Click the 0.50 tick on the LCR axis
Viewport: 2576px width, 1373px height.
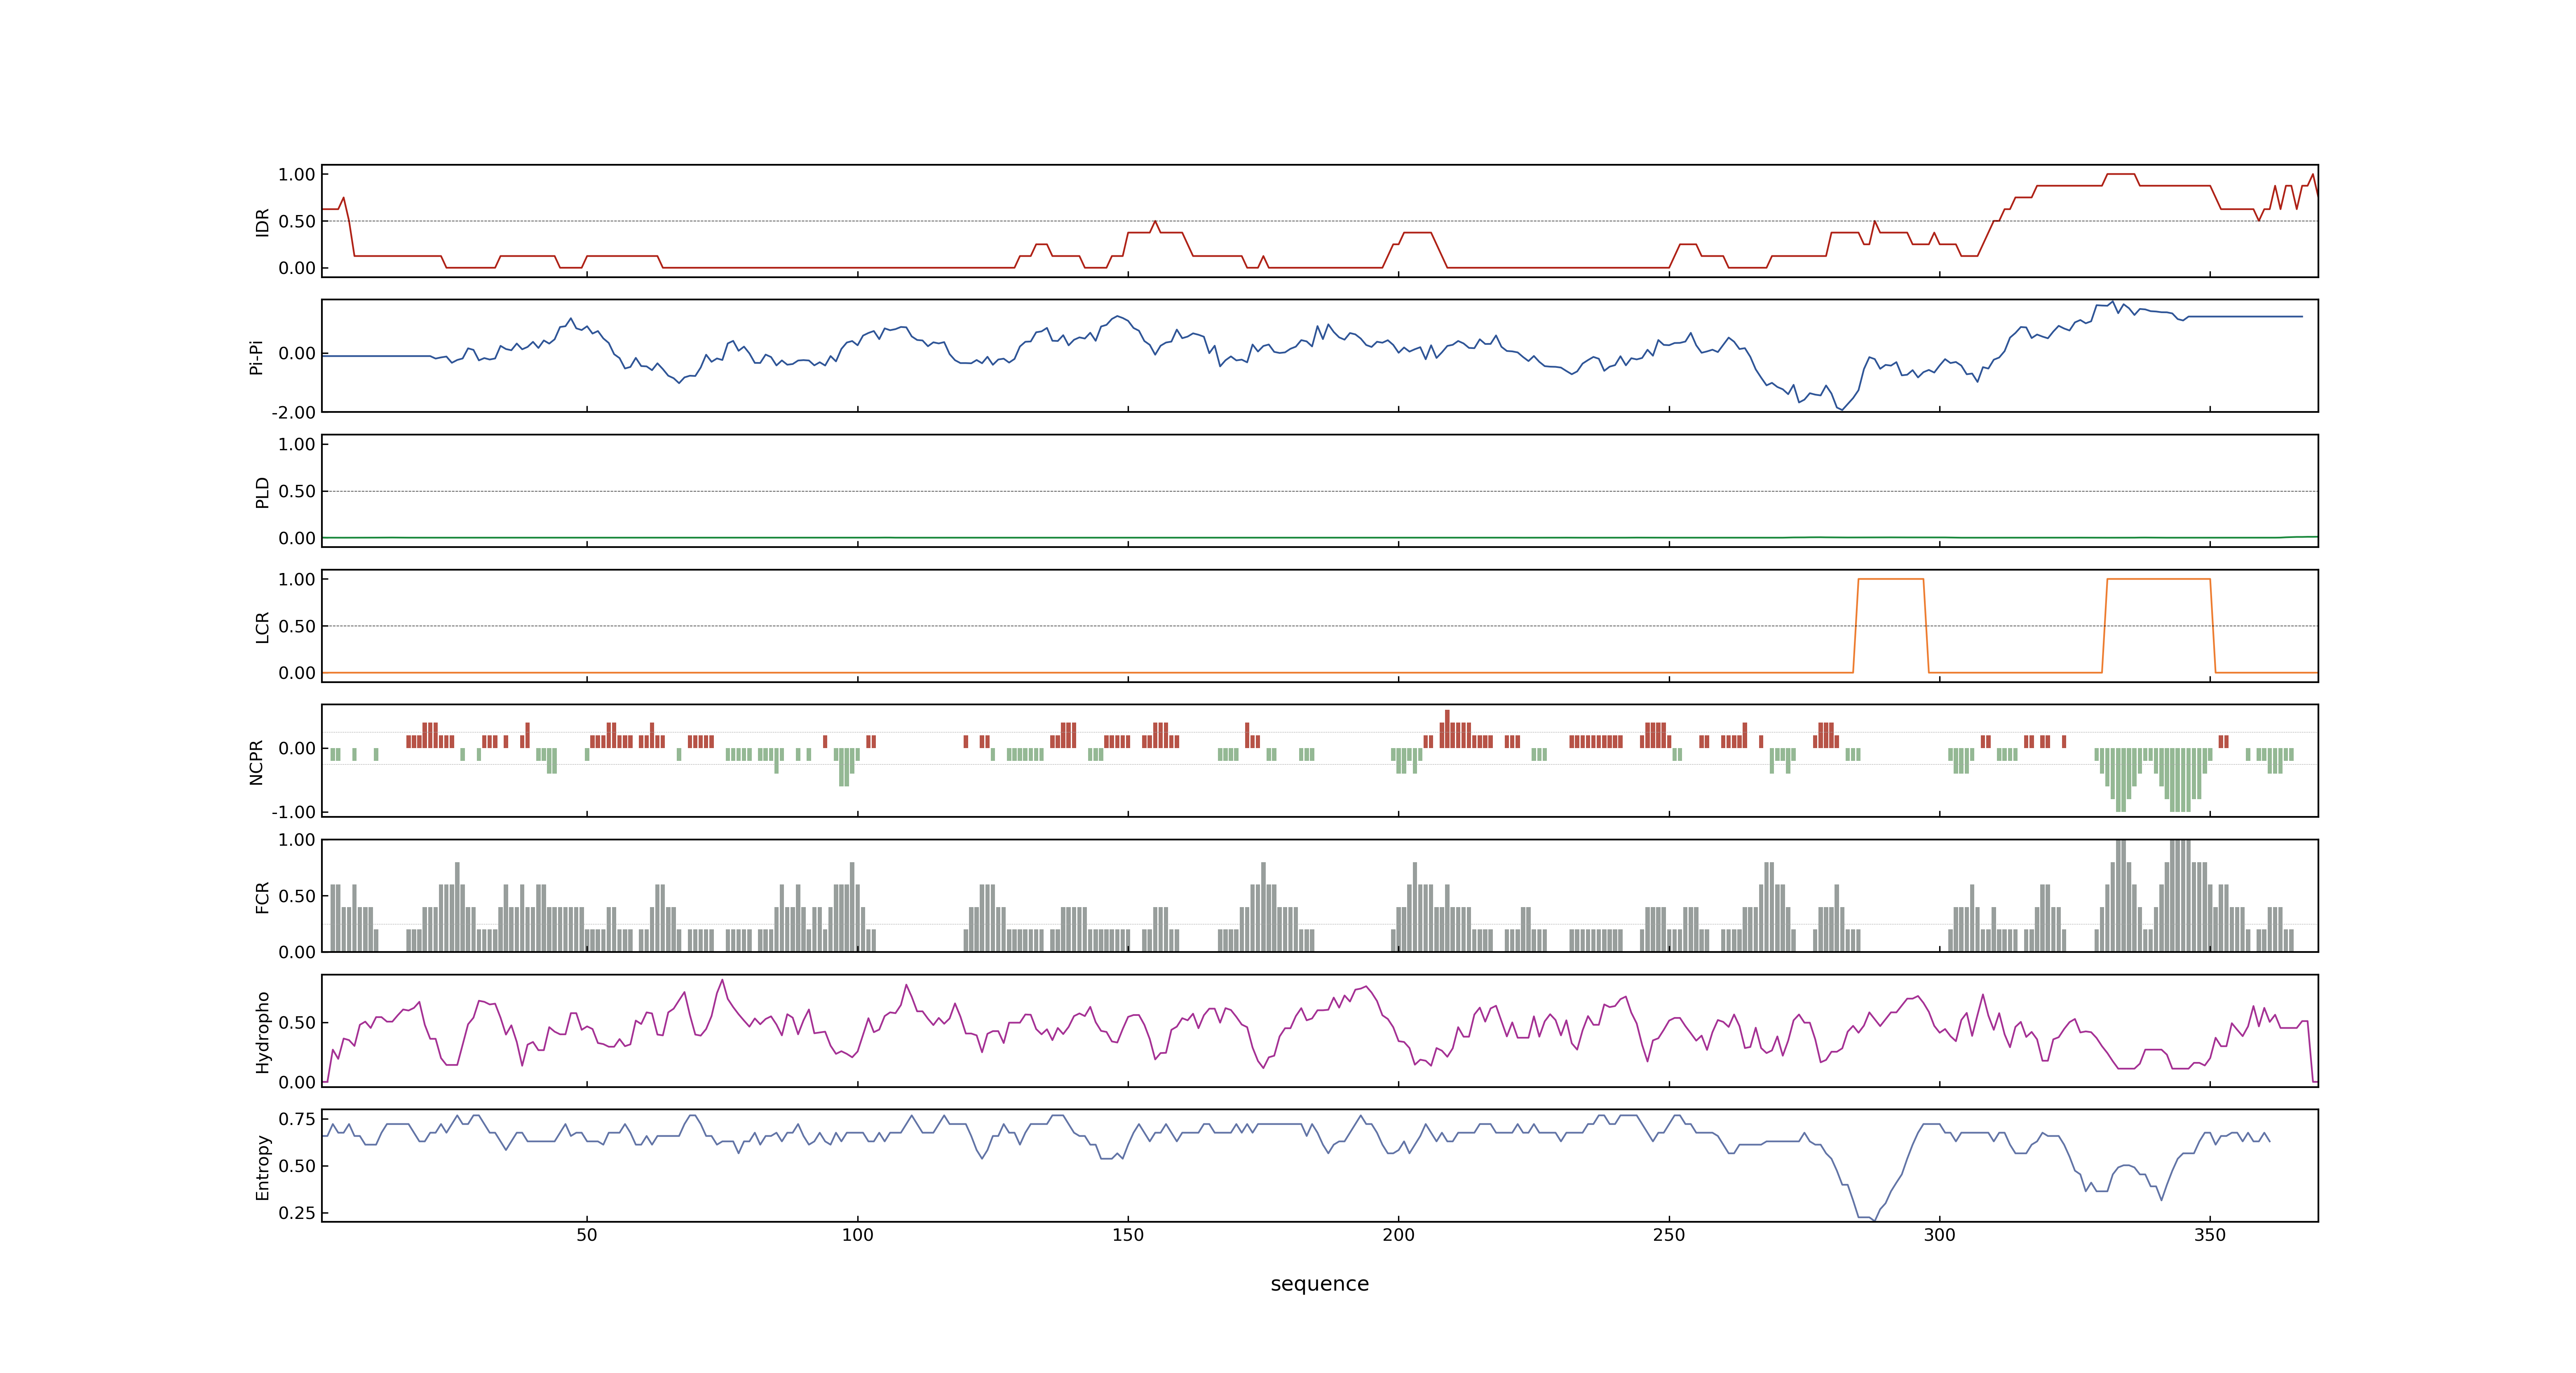point(297,627)
